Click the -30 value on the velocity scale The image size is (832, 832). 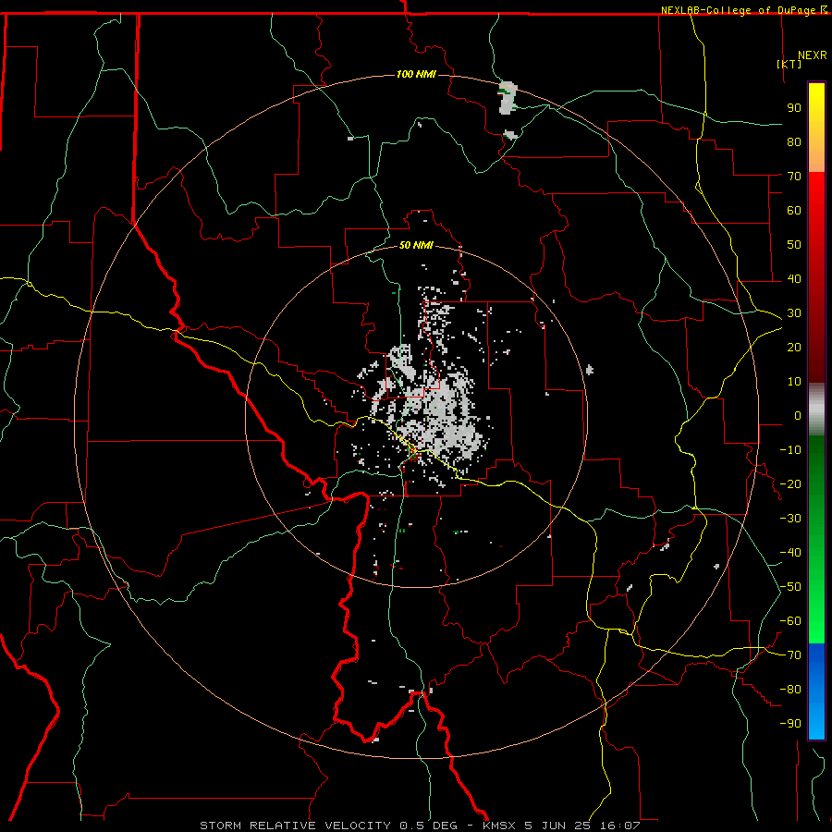pos(790,519)
